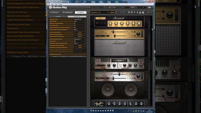Show the preset volume icon in rack toolbar
Screen dimensions: 201x113
point(140,13)
